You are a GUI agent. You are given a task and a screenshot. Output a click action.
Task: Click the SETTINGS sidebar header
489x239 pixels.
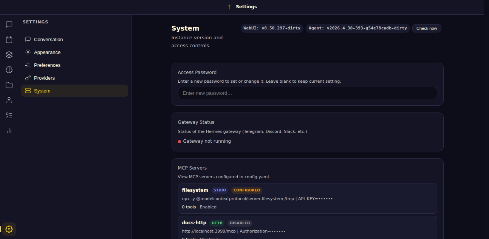coord(36,22)
